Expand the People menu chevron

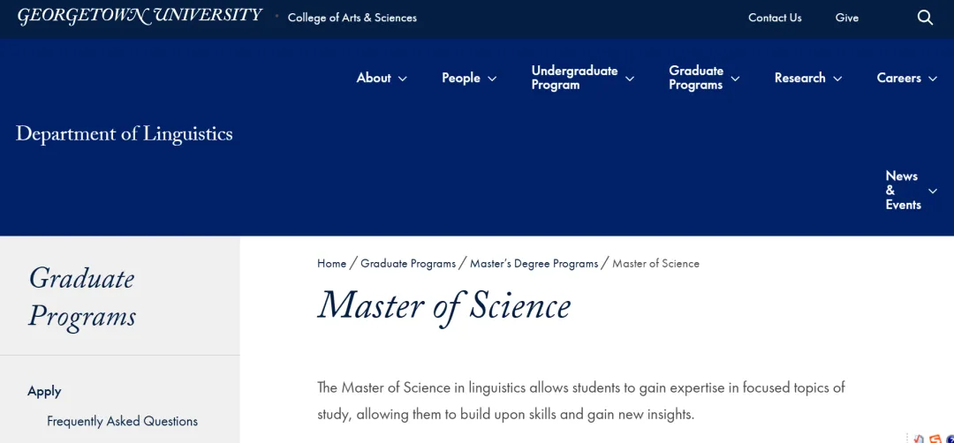tap(492, 79)
